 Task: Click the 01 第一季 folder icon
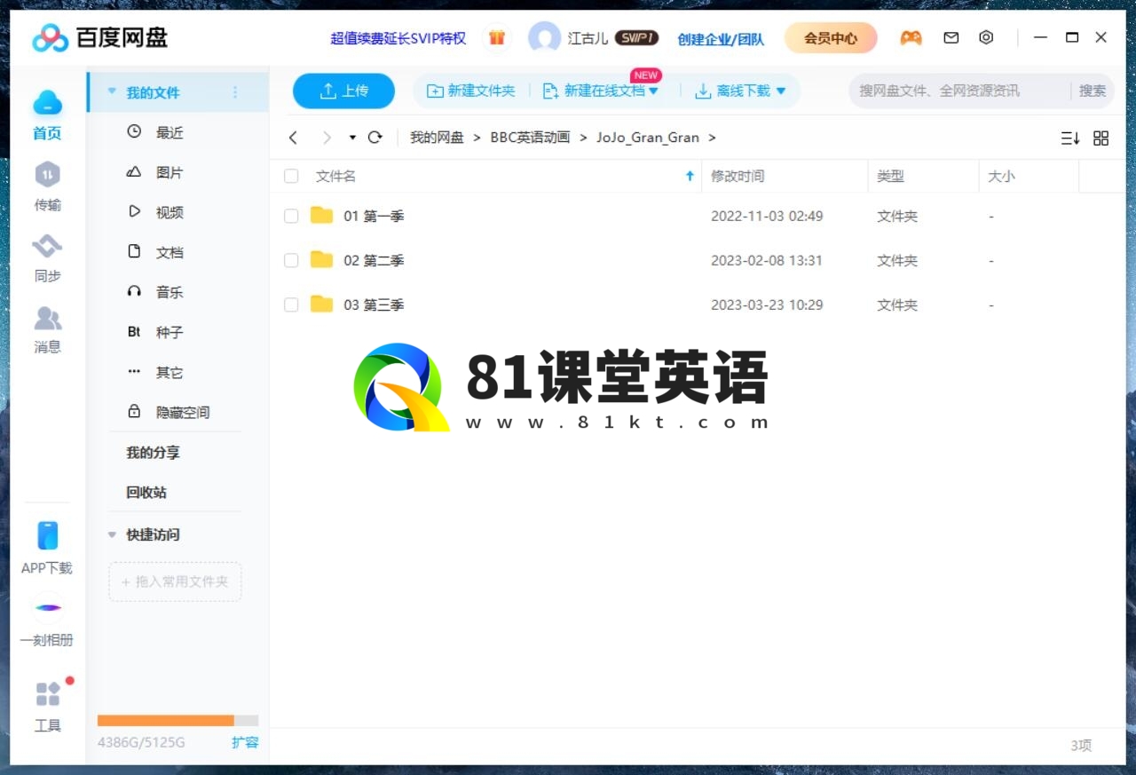[321, 215]
